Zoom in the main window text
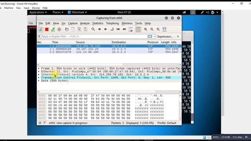Image resolution: width=251 pixels, height=141 pixels. tap(146, 29)
